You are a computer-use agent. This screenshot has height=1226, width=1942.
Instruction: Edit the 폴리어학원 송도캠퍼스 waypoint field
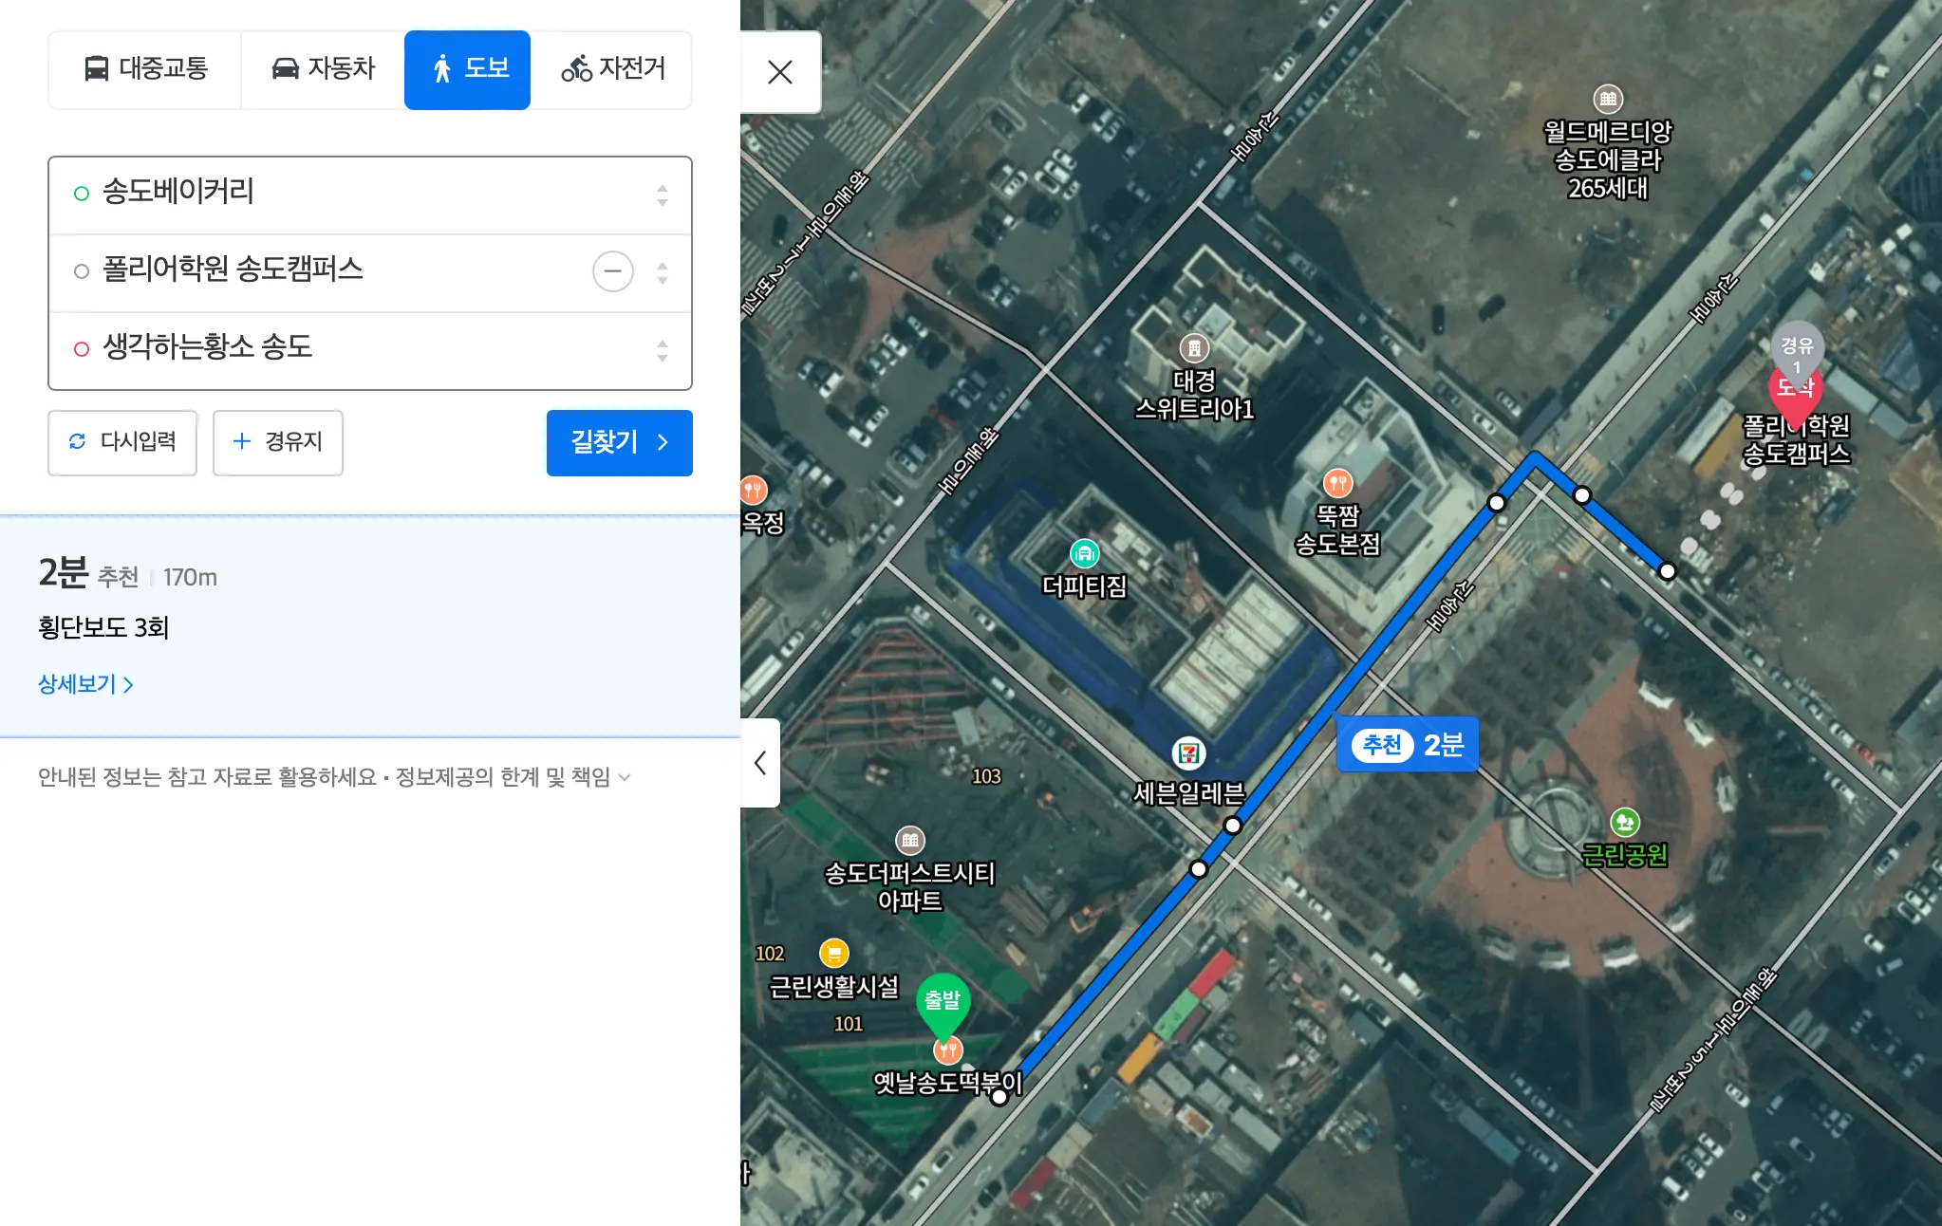tap(370, 272)
